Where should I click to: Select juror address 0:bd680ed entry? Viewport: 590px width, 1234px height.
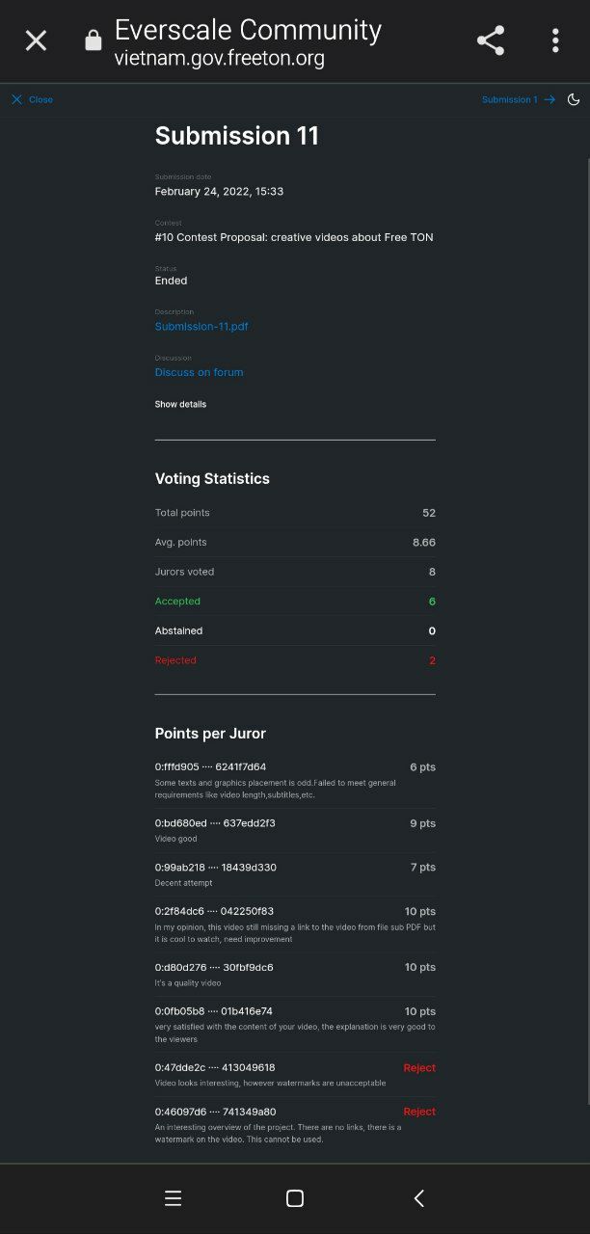coord(215,823)
